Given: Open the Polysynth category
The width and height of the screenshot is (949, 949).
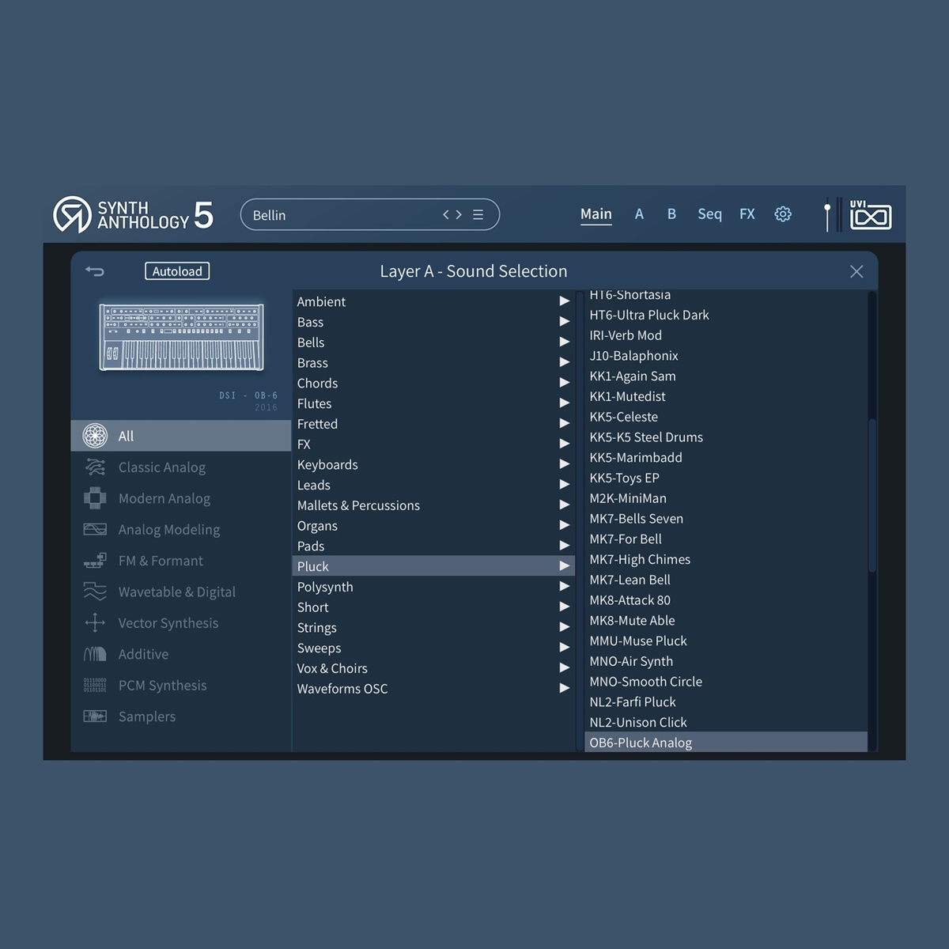Looking at the screenshot, I should click(x=433, y=587).
